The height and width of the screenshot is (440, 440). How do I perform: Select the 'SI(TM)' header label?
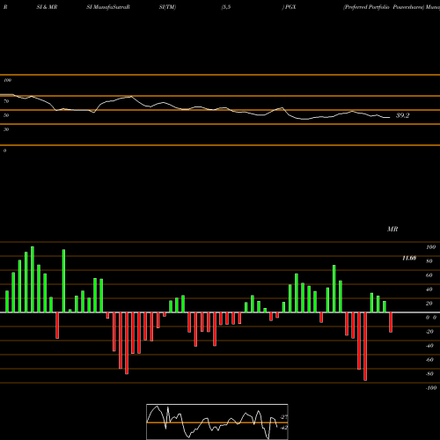coord(167,7)
